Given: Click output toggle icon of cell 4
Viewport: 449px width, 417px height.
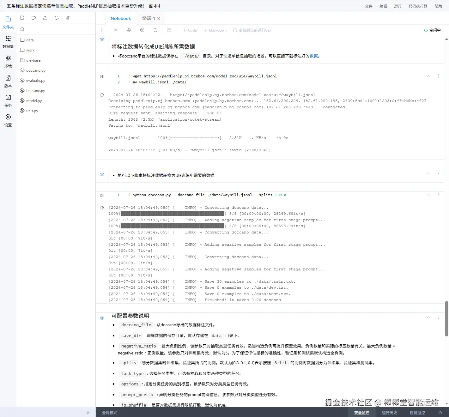Looking at the screenshot, I should tap(102, 95).
